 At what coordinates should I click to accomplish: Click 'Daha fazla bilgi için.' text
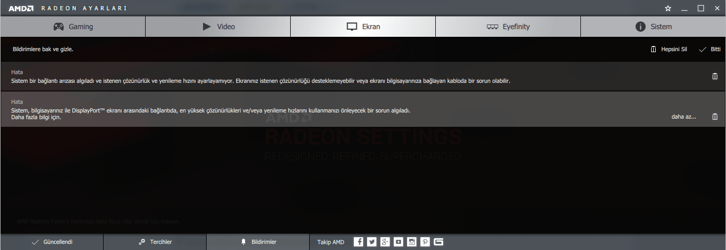[x=36, y=118]
